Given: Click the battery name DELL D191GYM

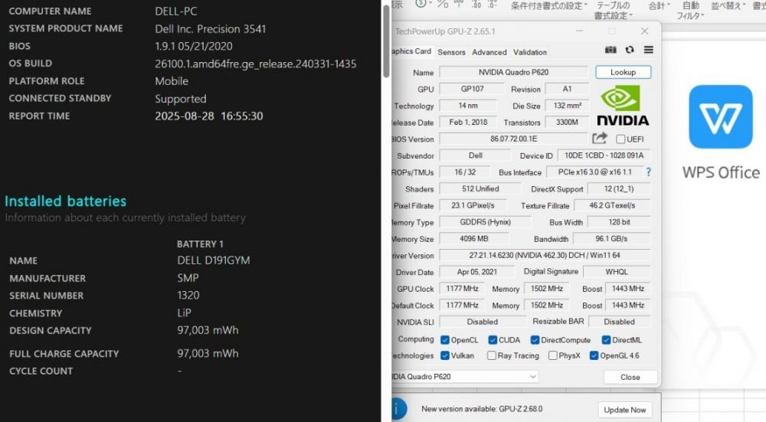Looking at the screenshot, I should [214, 260].
